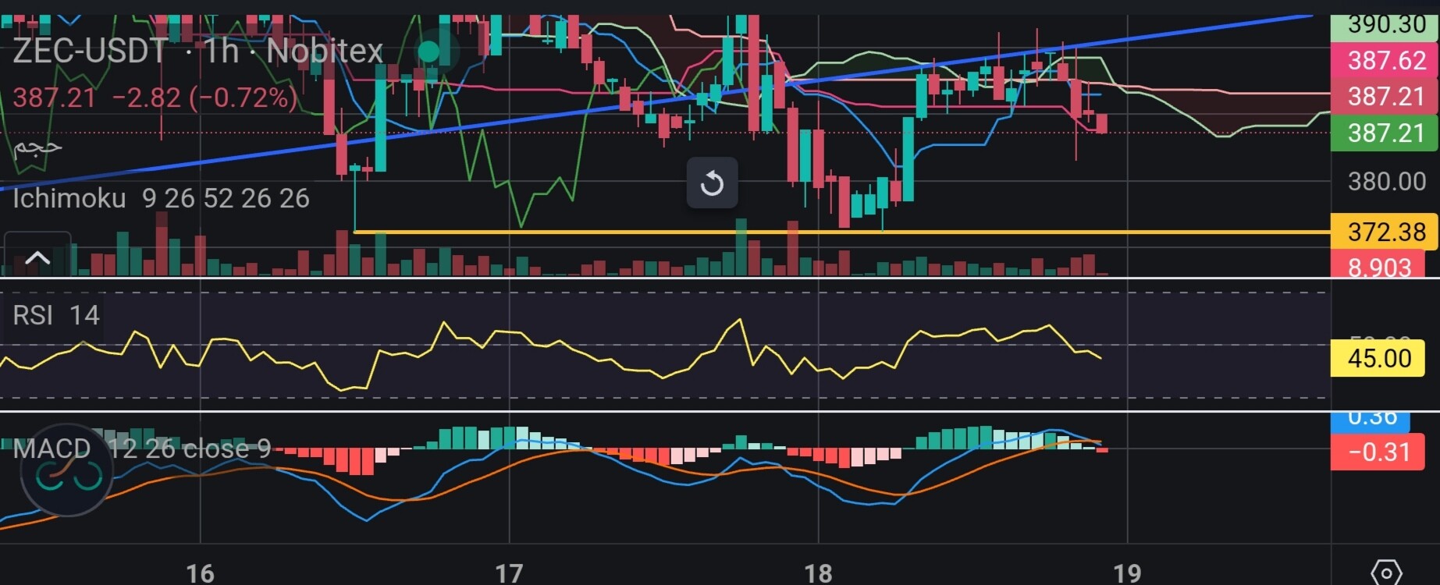
Task: Select the MACD -0.31 red value label
Action: 1378,452
